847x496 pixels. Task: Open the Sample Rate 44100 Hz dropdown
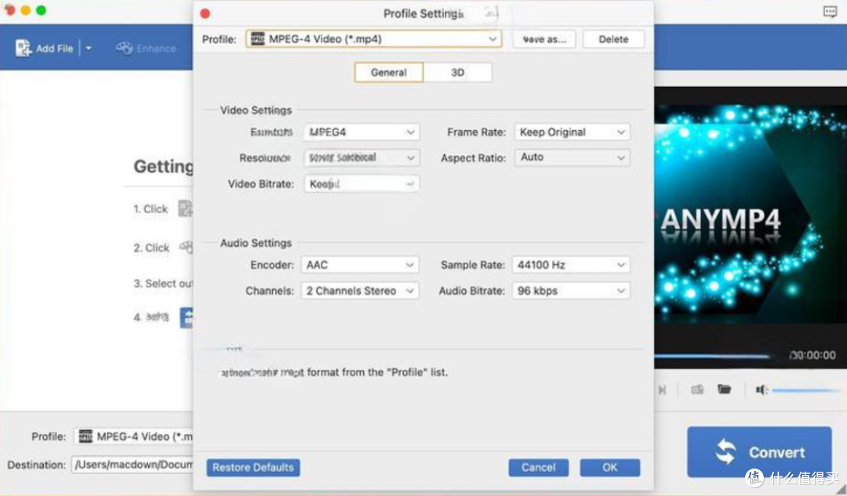point(571,265)
